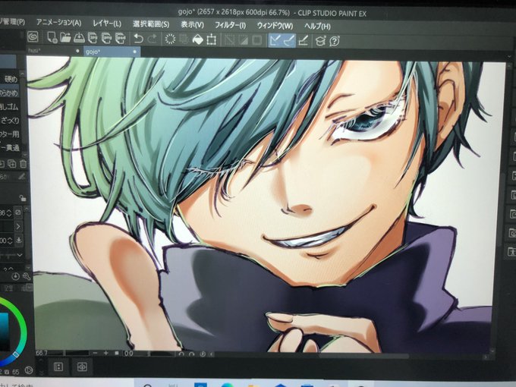Viewport: 516px width, 387px height.
Task: Open CLIP STUDIO tutorial cap icon
Action: click(x=320, y=42)
